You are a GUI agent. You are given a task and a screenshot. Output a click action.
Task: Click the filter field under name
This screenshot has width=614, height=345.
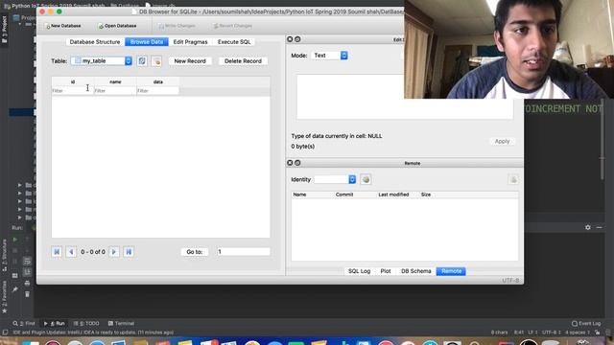point(115,91)
